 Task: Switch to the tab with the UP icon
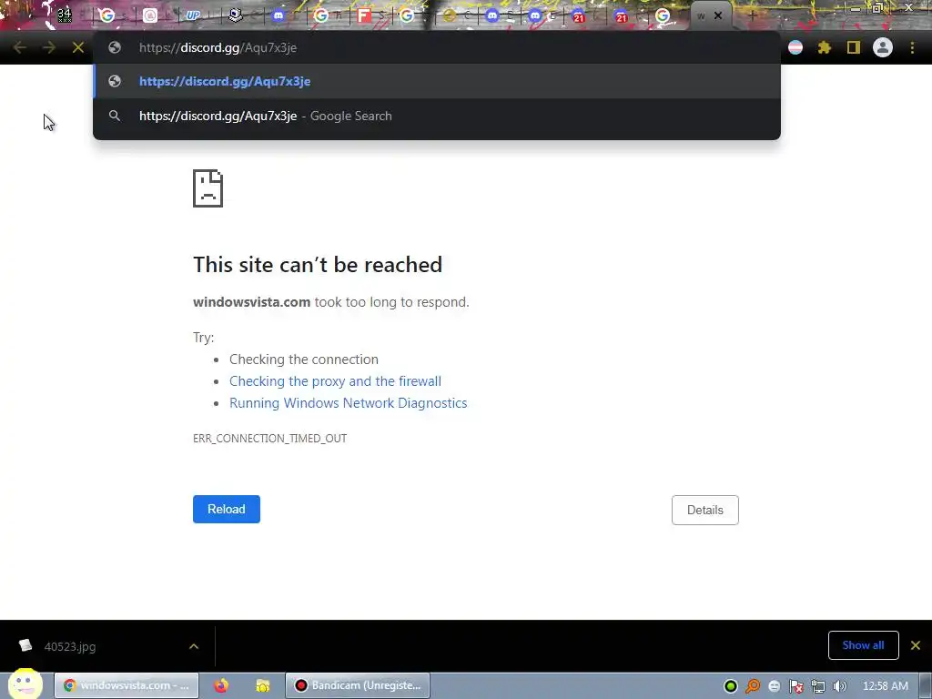point(193,15)
